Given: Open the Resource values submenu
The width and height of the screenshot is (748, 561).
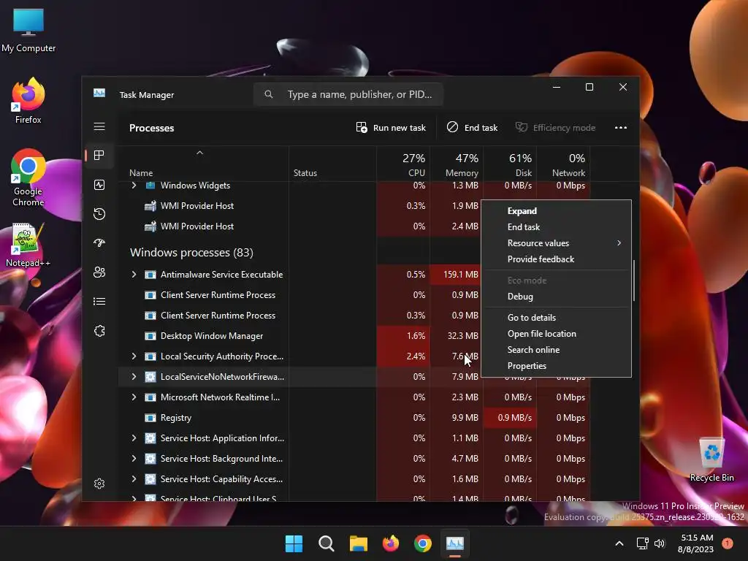Looking at the screenshot, I should click(556, 243).
